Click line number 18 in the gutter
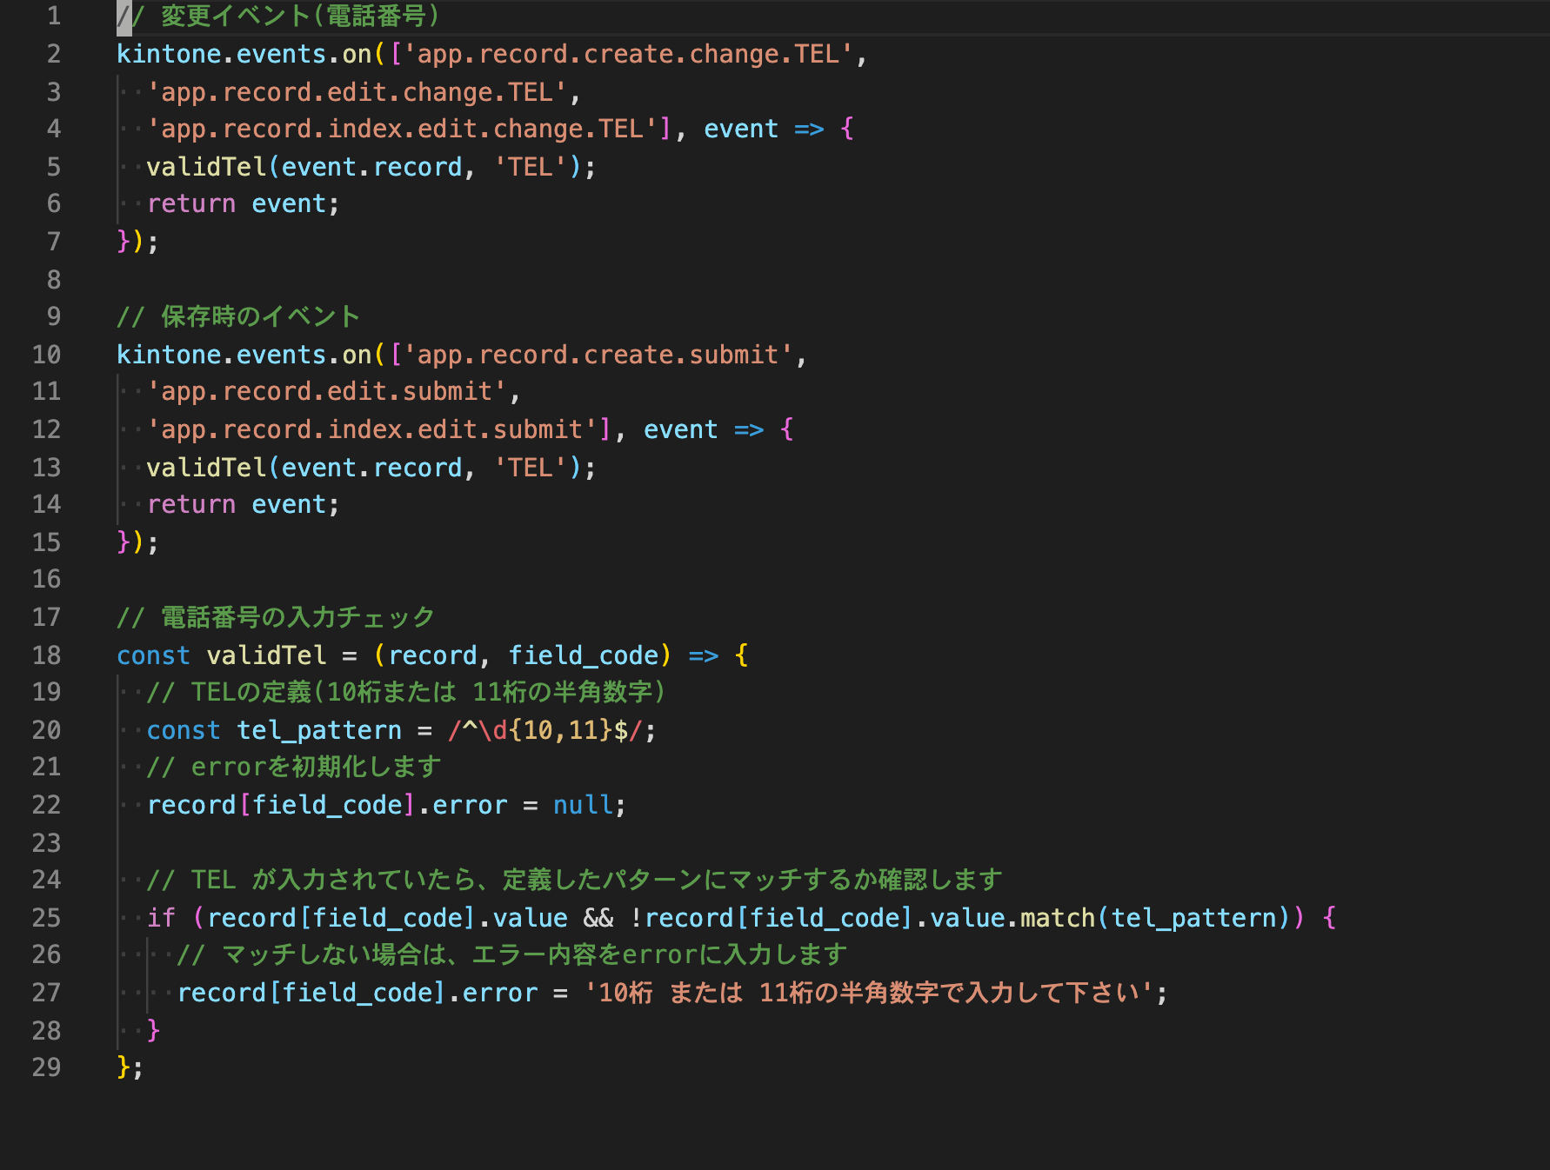This screenshot has height=1170, width=1550. tap(46, 655)
